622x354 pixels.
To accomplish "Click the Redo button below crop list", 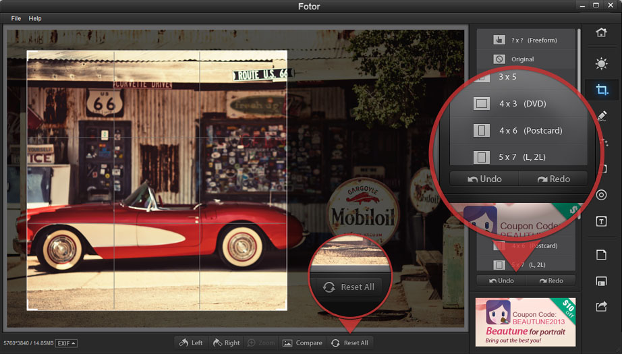I will pos(550,281).
